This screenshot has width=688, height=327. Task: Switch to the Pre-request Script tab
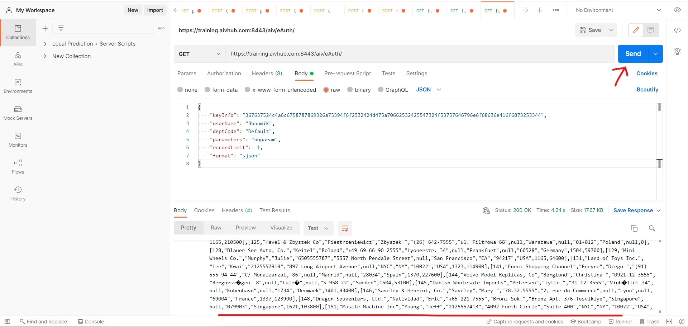(348, 74)
